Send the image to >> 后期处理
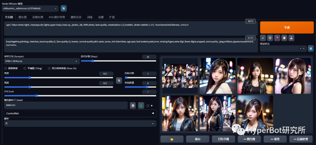This screenshot has height=145, width=316. pos(301,139)
